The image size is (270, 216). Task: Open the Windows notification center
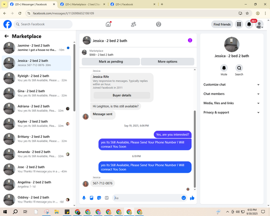click(x=263, y=212)
